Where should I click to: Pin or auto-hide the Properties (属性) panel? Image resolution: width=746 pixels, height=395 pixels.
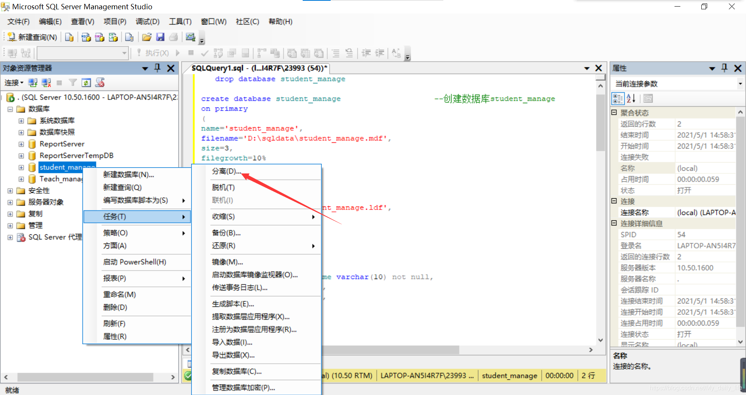pyautogui.click(x=724, y=68)
